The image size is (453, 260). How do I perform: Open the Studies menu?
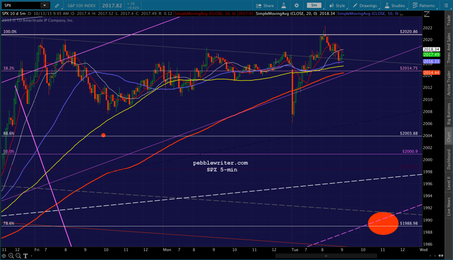tap(395, 5)
